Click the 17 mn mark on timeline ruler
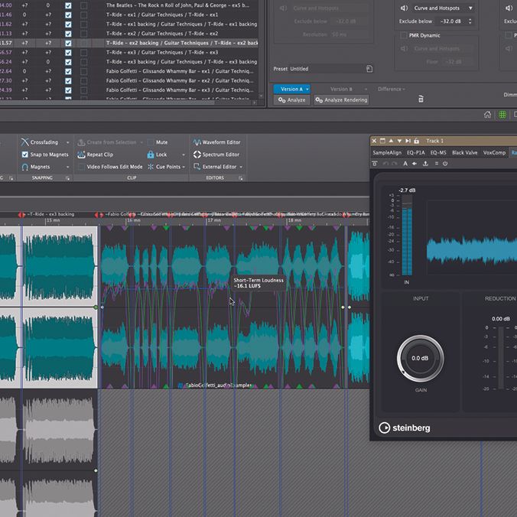Viewport: 517px width, 517px height. pyautogui.click(x=213, y=220)
